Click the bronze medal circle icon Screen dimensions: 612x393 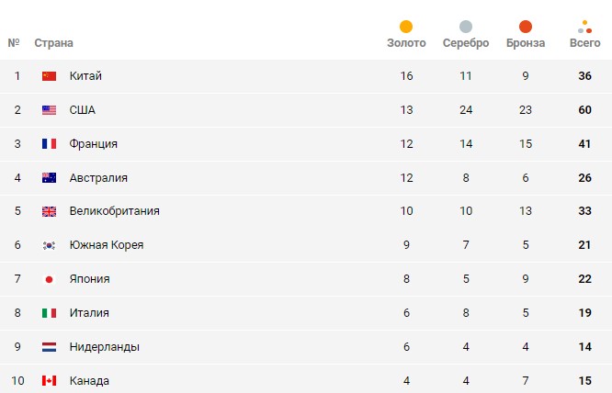[x=526, y=27]
